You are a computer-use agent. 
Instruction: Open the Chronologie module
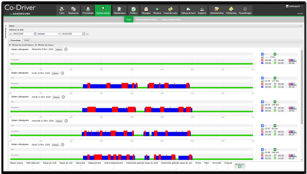[x=88, y=10]
